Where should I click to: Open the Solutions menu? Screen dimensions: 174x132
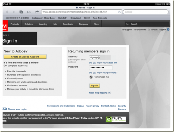29,24
